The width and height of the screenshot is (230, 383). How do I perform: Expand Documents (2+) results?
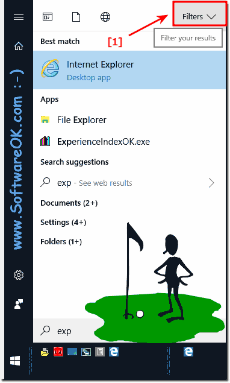tap(69, 203)
